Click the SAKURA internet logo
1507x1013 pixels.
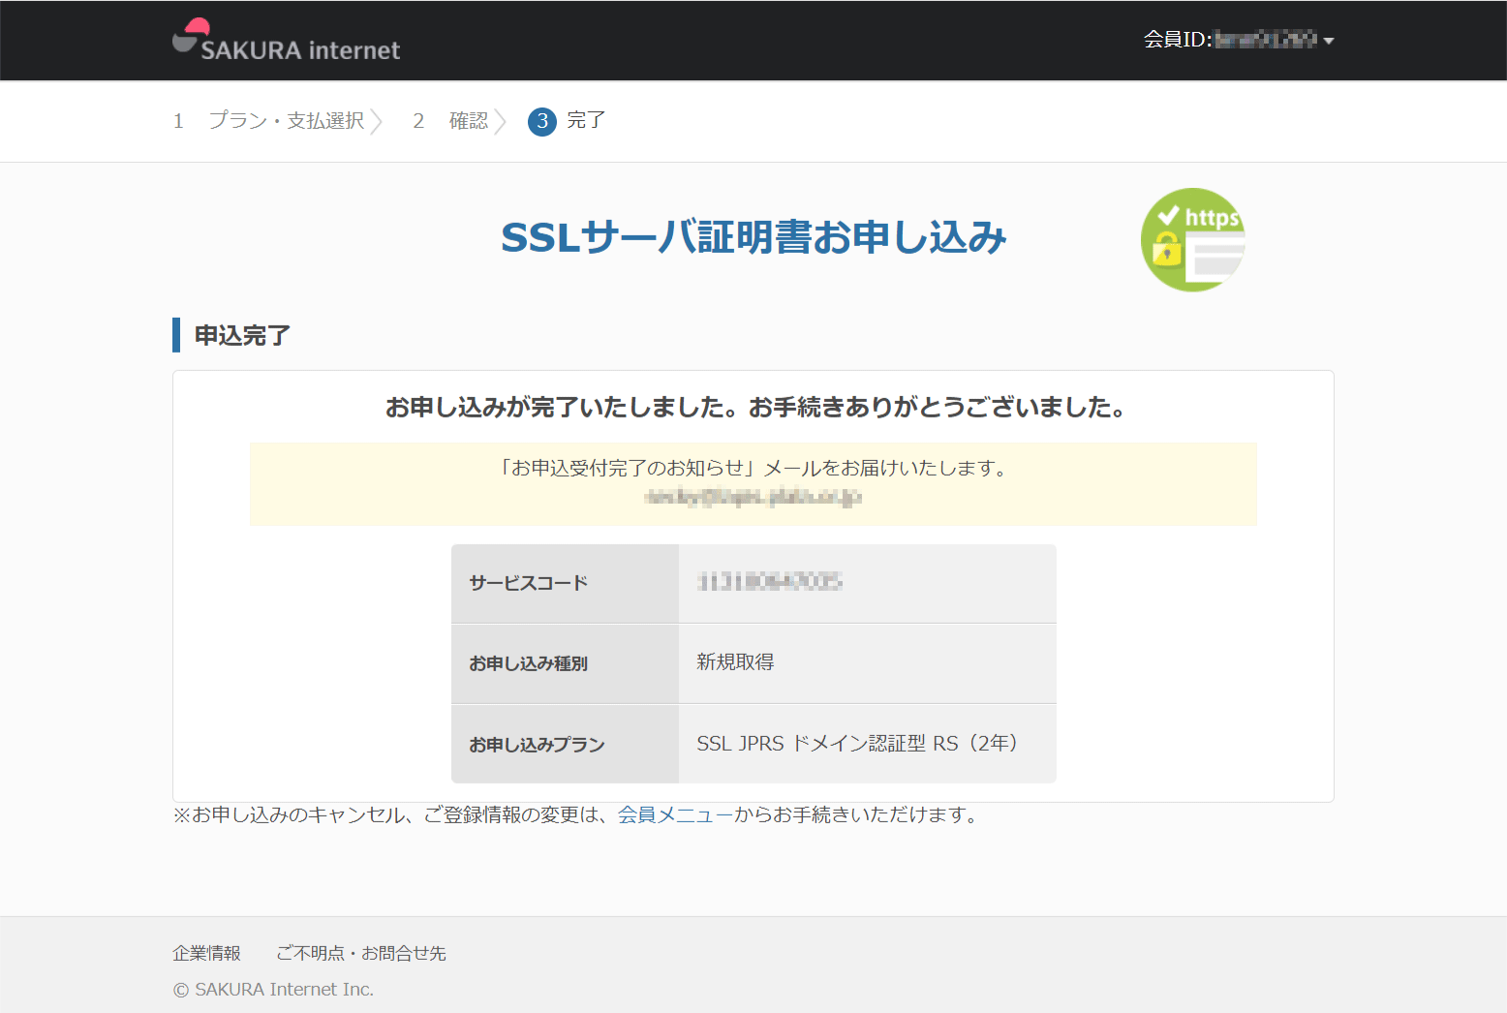(286, 41)
